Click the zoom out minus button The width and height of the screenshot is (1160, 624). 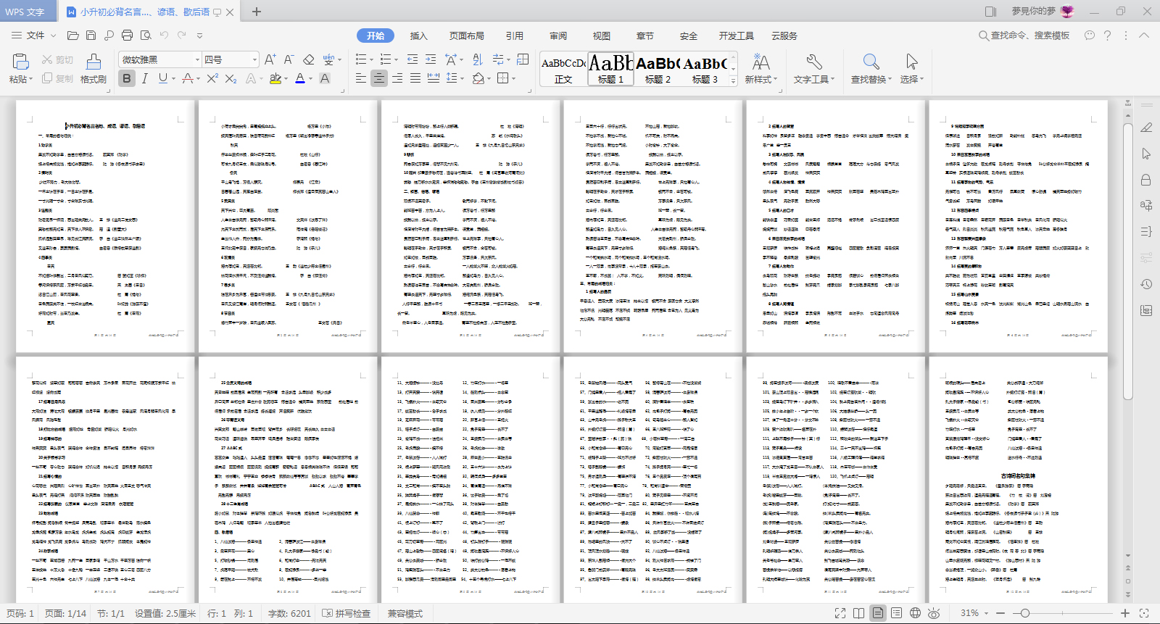point(1000,613)
